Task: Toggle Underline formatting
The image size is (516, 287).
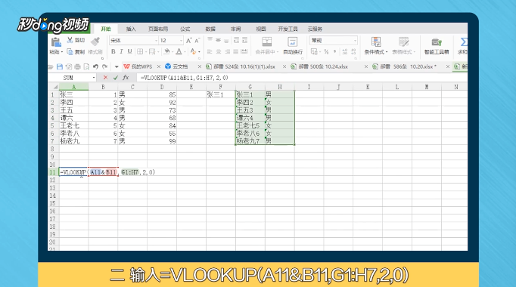Action: 129,51
